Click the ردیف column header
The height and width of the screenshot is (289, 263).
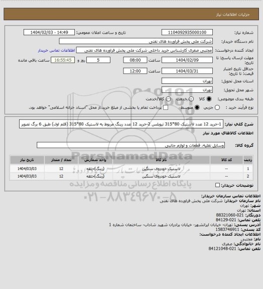click(248, 160)
